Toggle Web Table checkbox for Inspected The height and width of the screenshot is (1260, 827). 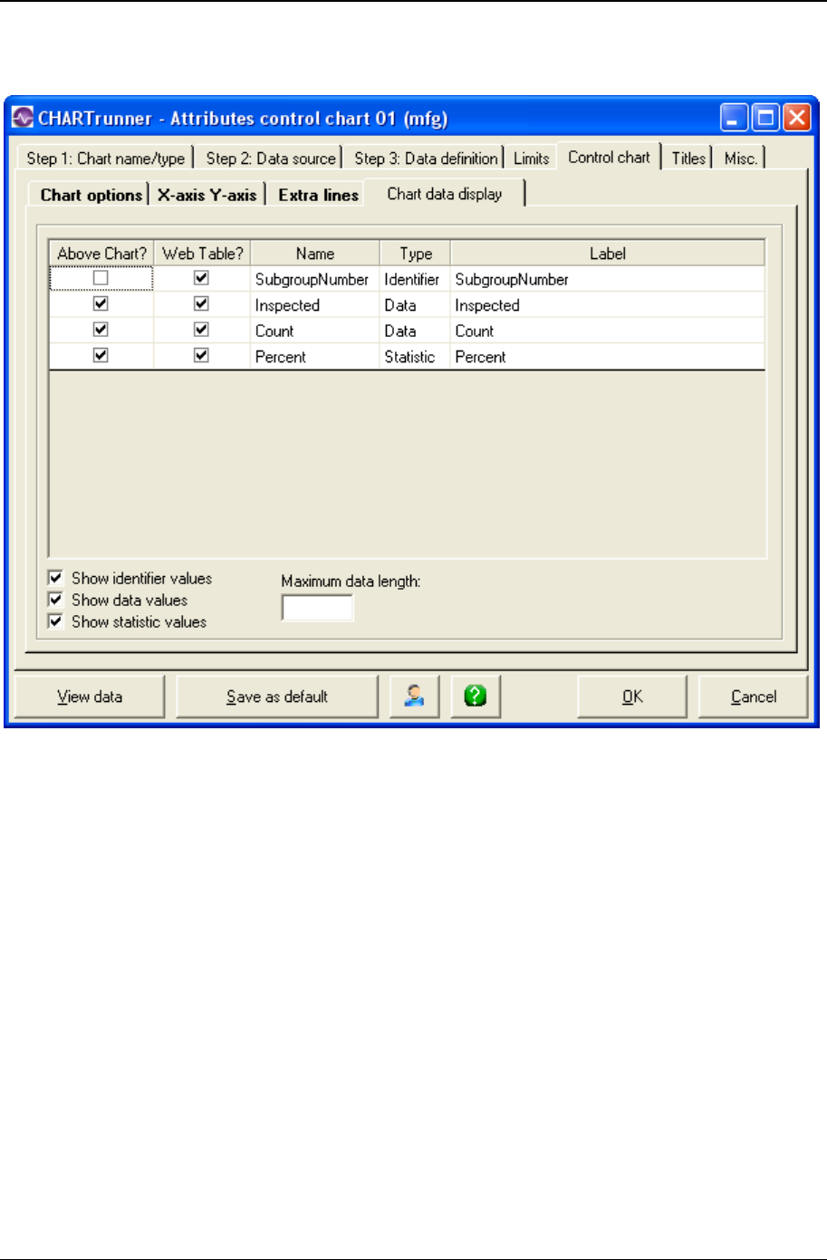tap(201, 304)
